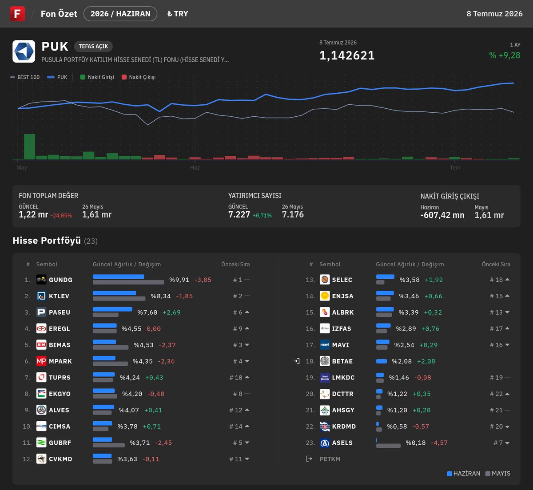Click the Hisse Portföyü heading
Image resolution: width=533 pixels, height=490 pixels.
(x=47, y=241)
